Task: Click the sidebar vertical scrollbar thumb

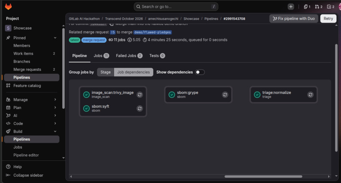Action: [63, 68]
